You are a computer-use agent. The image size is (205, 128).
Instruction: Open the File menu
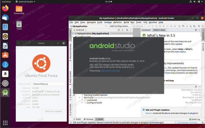pos(71,22)
